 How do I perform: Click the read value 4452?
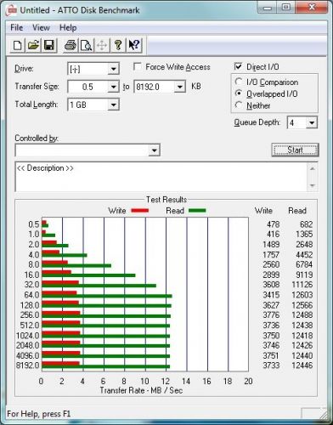(304, 255)
